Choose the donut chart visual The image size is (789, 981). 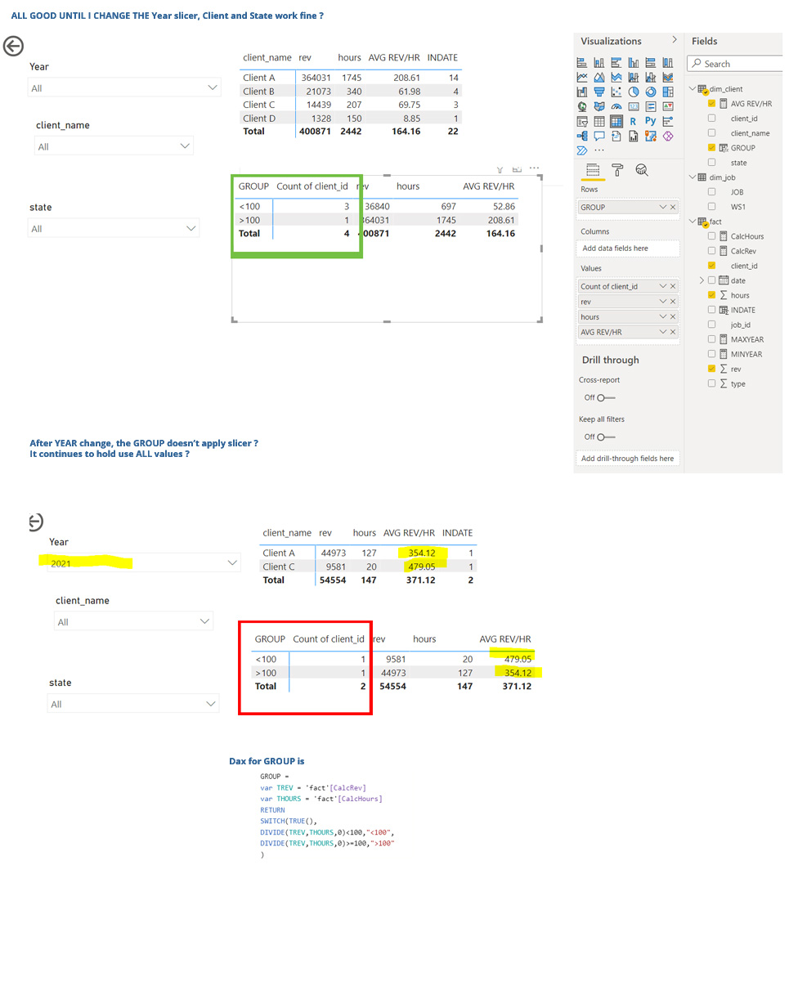pyautogui.click(x=651, y=92)
